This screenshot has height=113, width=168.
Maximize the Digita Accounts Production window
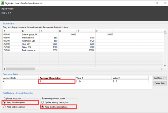click(157, 3)
